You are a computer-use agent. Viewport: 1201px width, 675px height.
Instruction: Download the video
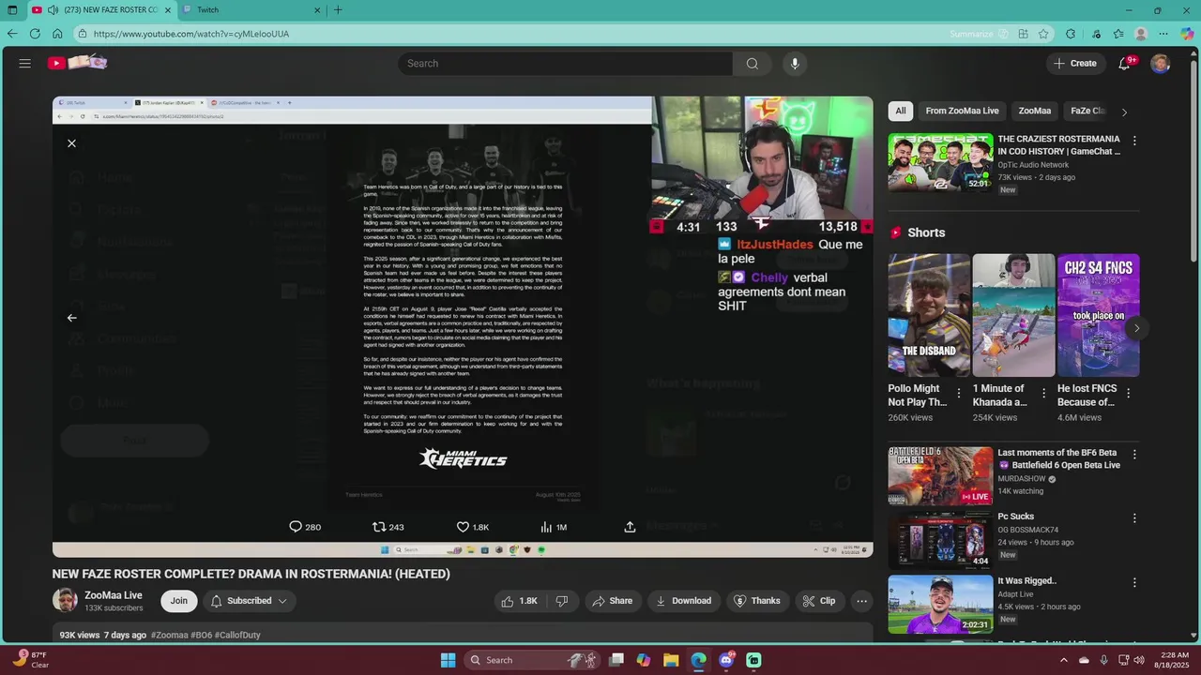[x=683, y=601]
